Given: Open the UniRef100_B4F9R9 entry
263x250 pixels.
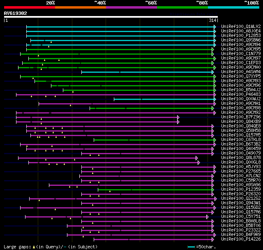Looking at the screenshot, I should 241,235.
